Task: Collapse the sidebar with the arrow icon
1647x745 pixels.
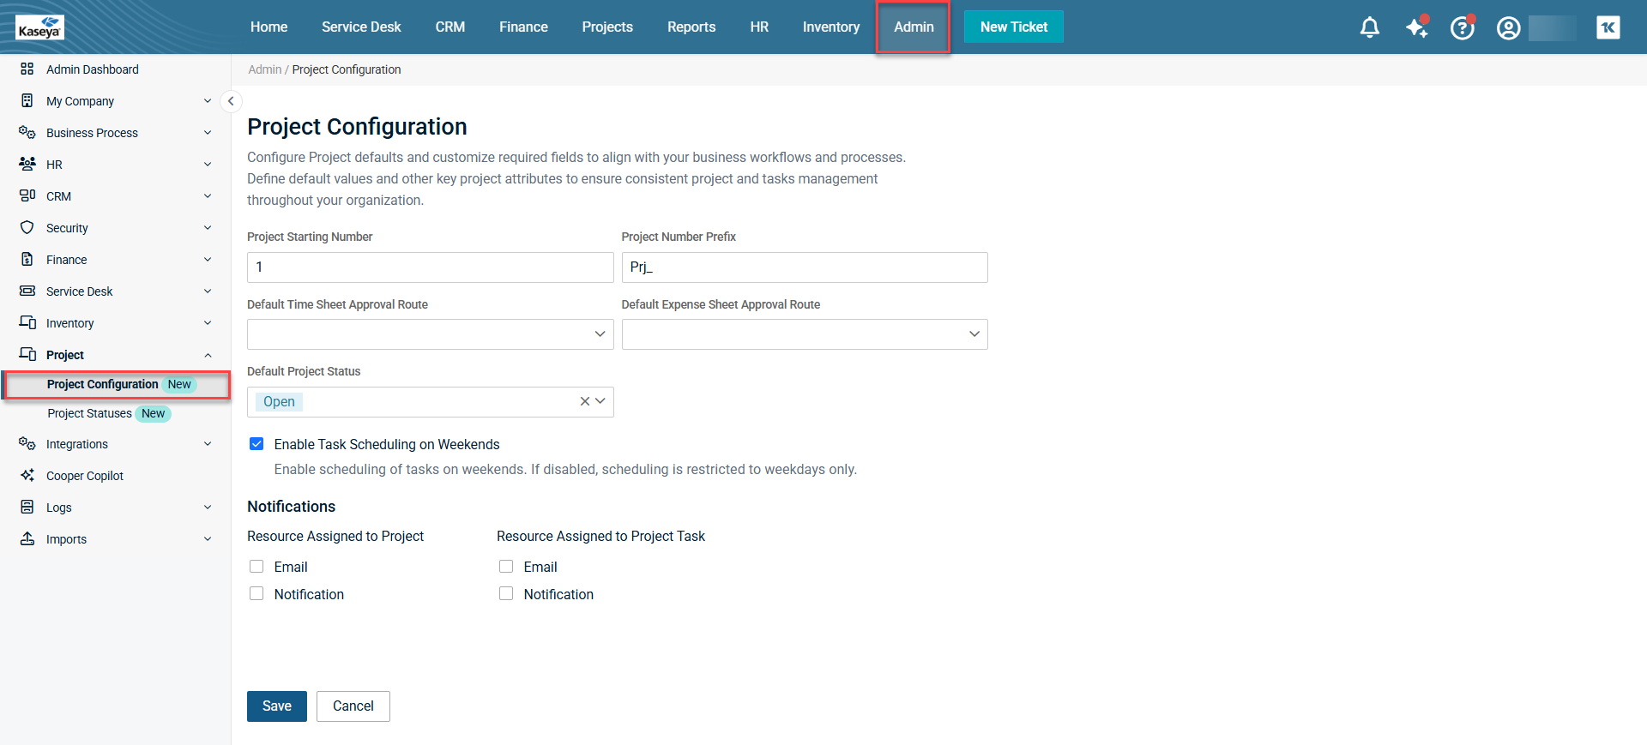Action: tap(231, 101)
